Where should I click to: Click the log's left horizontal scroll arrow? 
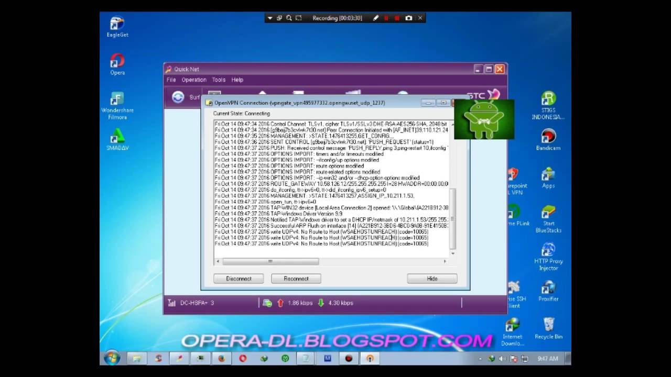(218, 261)
